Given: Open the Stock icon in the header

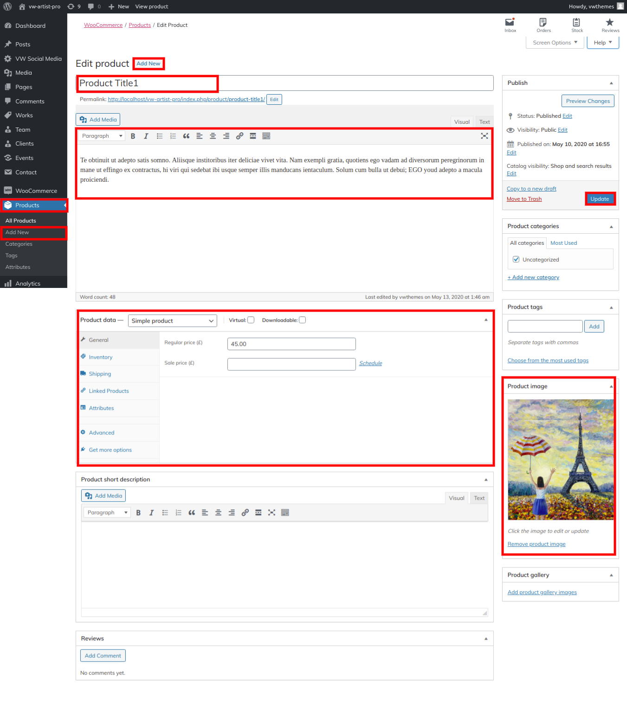Looking at the screenshot, I should click(576, 22).
